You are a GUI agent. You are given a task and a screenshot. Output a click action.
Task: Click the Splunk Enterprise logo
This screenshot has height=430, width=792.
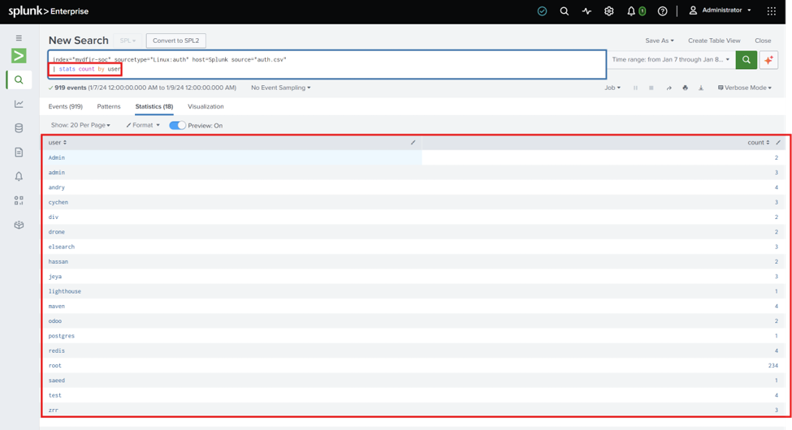pyautogui.click(x=49, y=11)
